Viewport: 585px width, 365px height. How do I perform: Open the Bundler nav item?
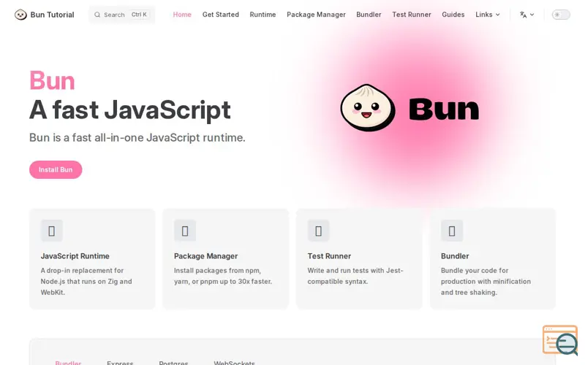coord(369,15)
